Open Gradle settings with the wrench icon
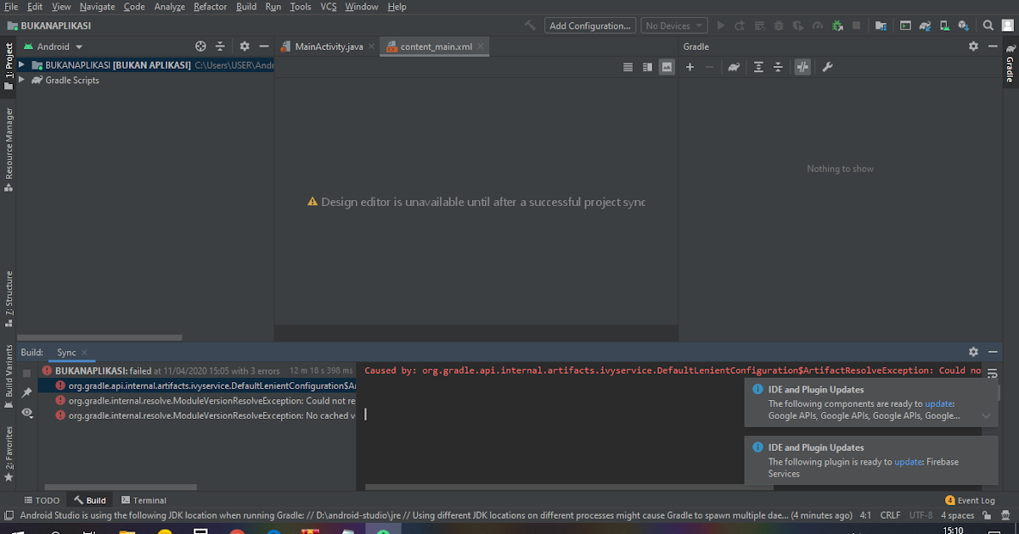The width and height of the screenshot is (1019, 534). (x=826, y=67)
